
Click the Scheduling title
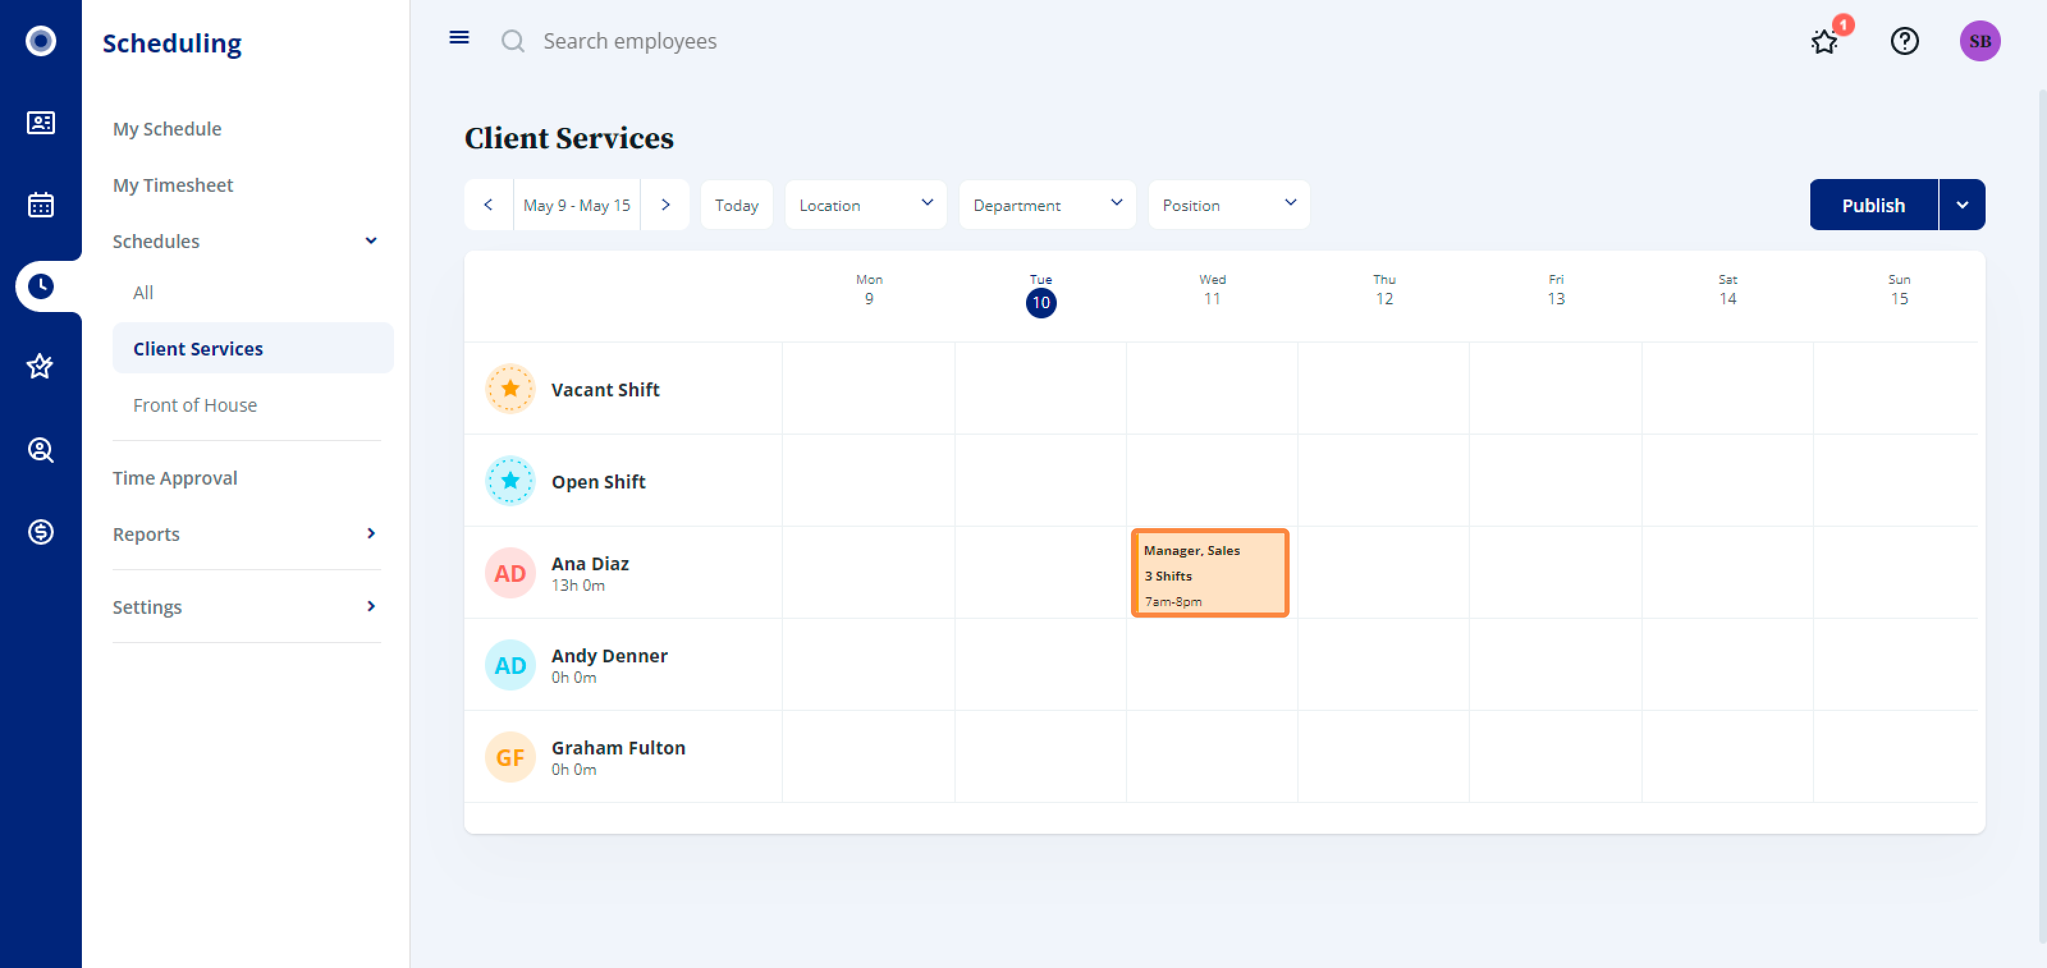(171, 43)
